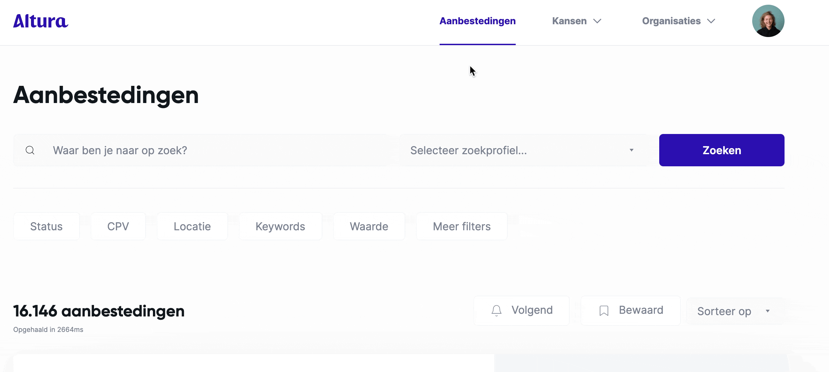The height and width of the screenshot is (372, 829).
Task: Open the Waarde filter
Action: click(369, 226)
